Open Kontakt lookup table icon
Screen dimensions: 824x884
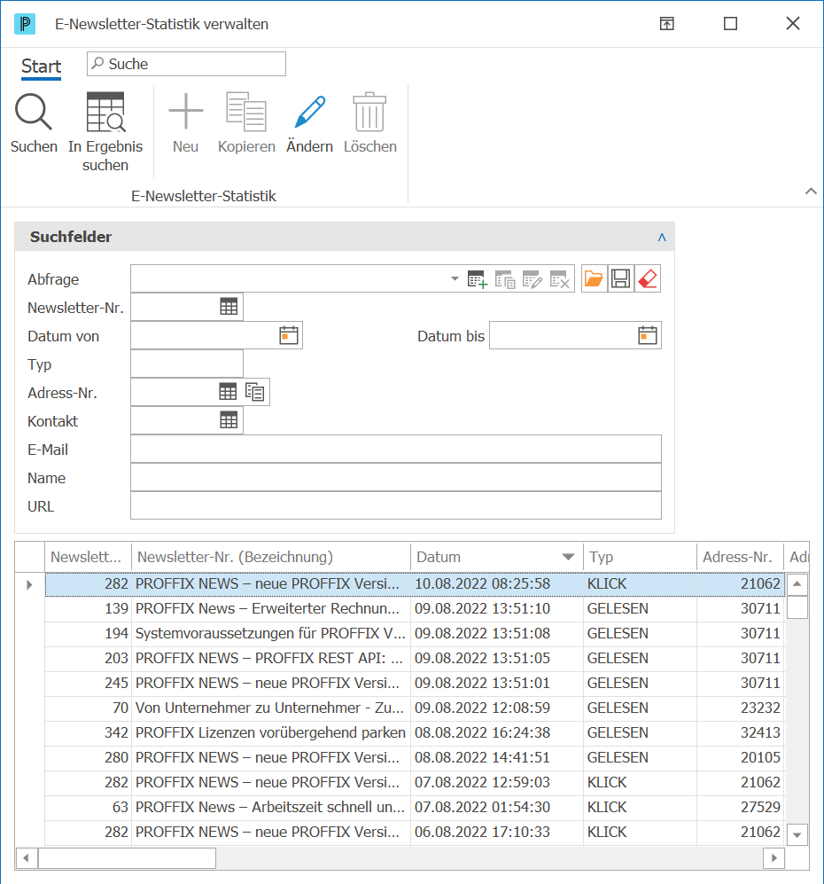tap(229, 419)
